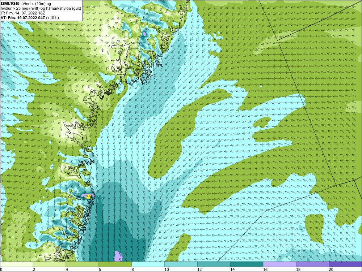This screenshot has width=362, height=272.
Task: Click the 16–18 m/s lavender legend swatch
Action: tap(279, 264)
